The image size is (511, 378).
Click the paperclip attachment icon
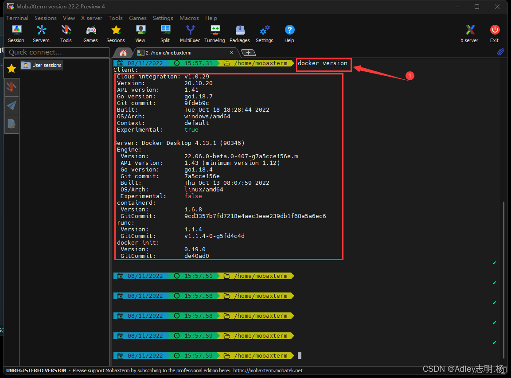[x=500, y=52]
